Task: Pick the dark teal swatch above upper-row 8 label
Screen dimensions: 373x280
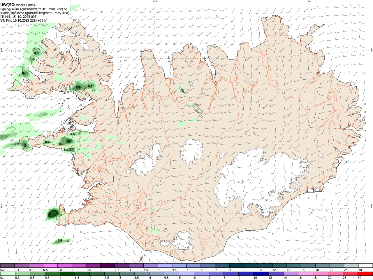Action: (x=236, y=266)
